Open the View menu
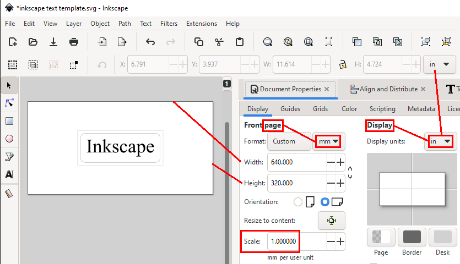 click(x=50, y=24)
